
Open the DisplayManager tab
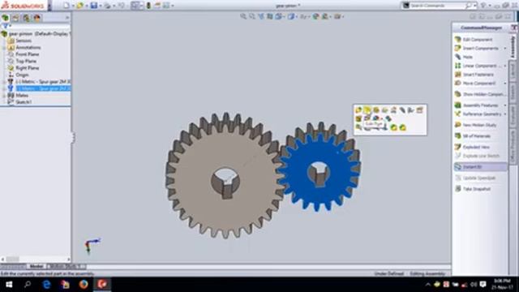[36, 18]
